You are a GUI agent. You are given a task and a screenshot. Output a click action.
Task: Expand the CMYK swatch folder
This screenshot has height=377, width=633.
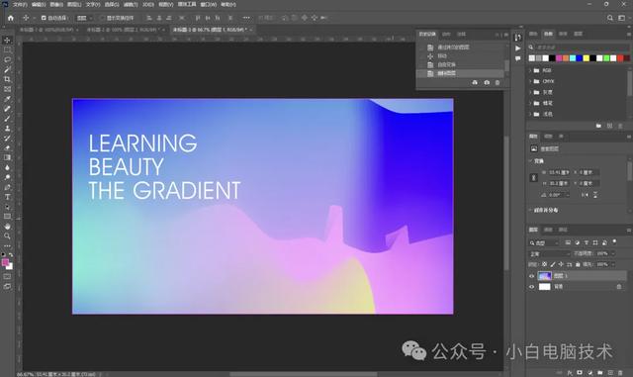coord(530,81)
